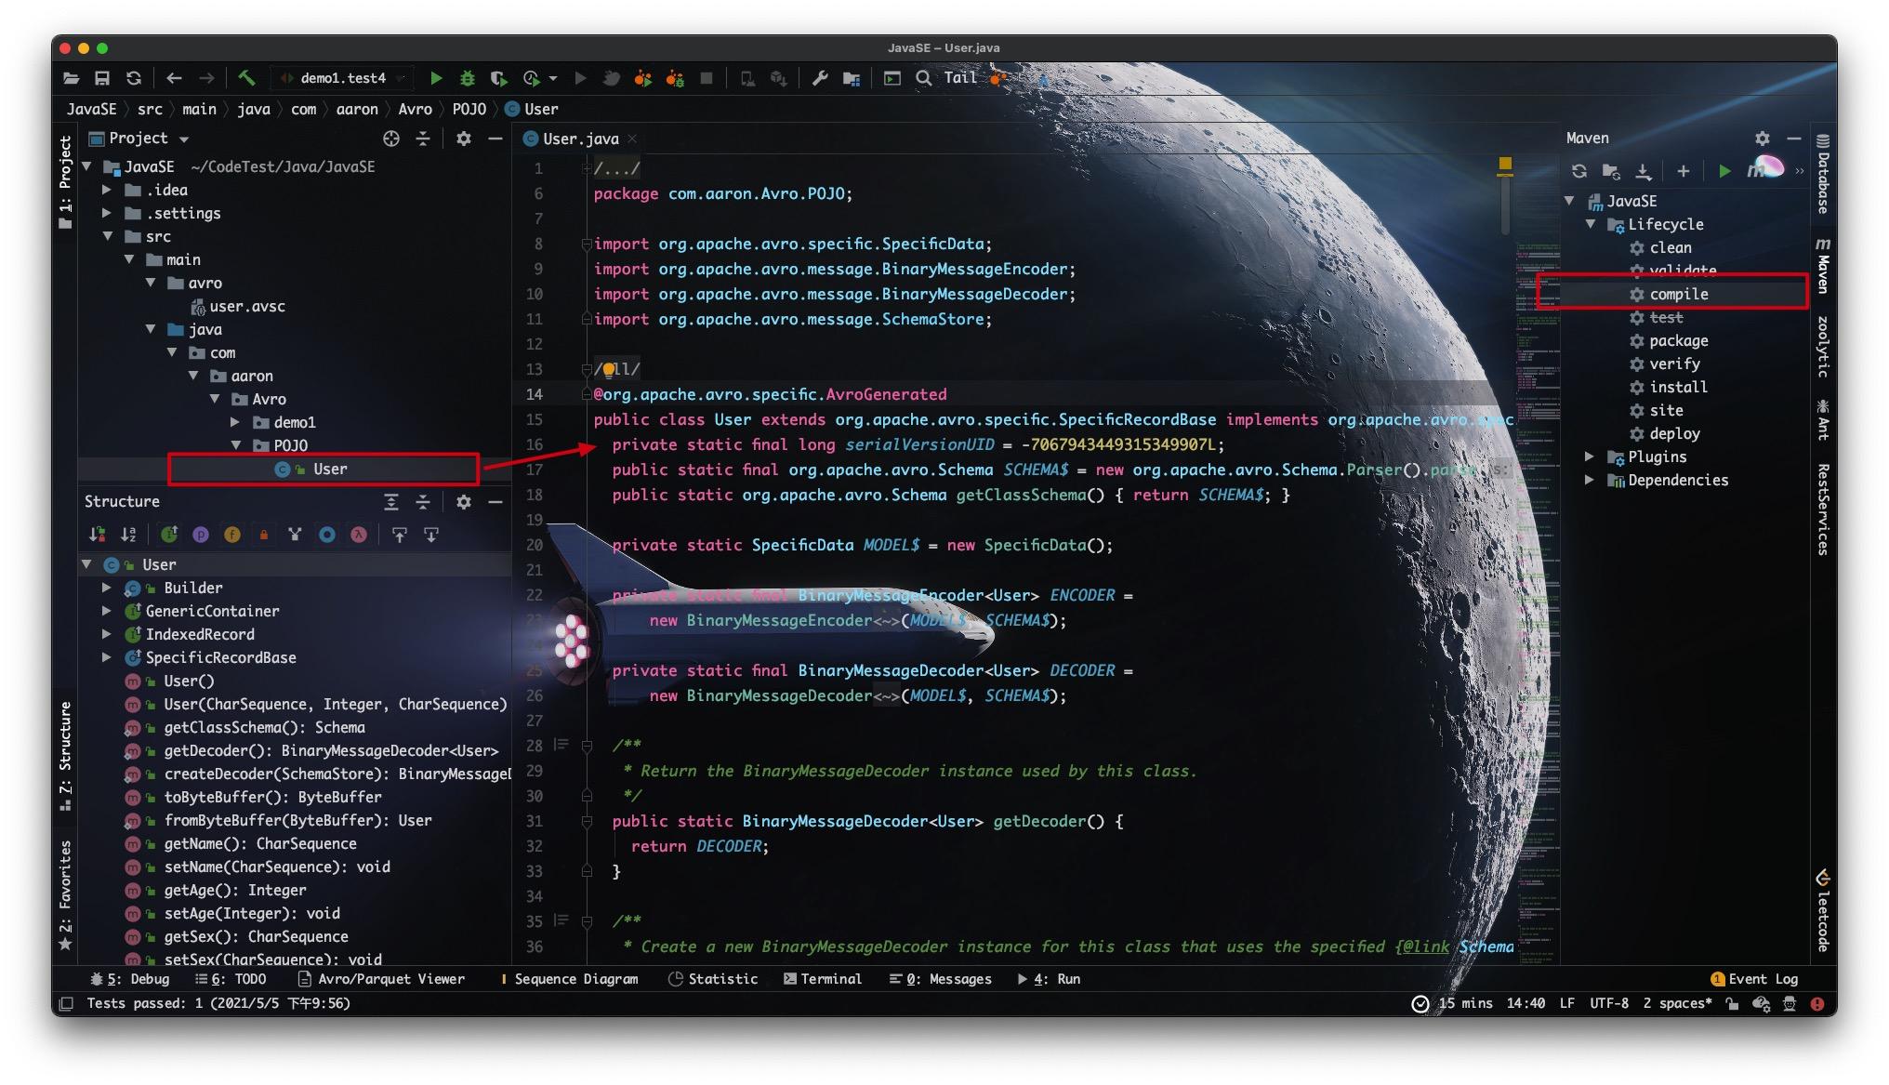Click the Project Structure folder icon in toolbar
1889x1085 pixels.
851,79
